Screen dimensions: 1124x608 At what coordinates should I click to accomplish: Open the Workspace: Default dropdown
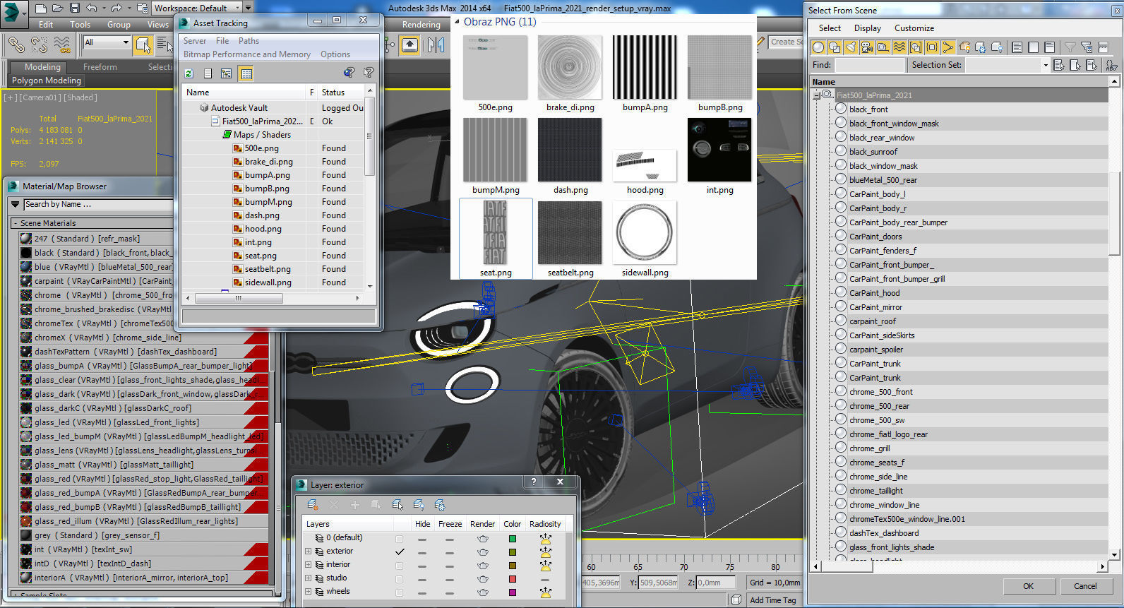[x=196, y=8]
